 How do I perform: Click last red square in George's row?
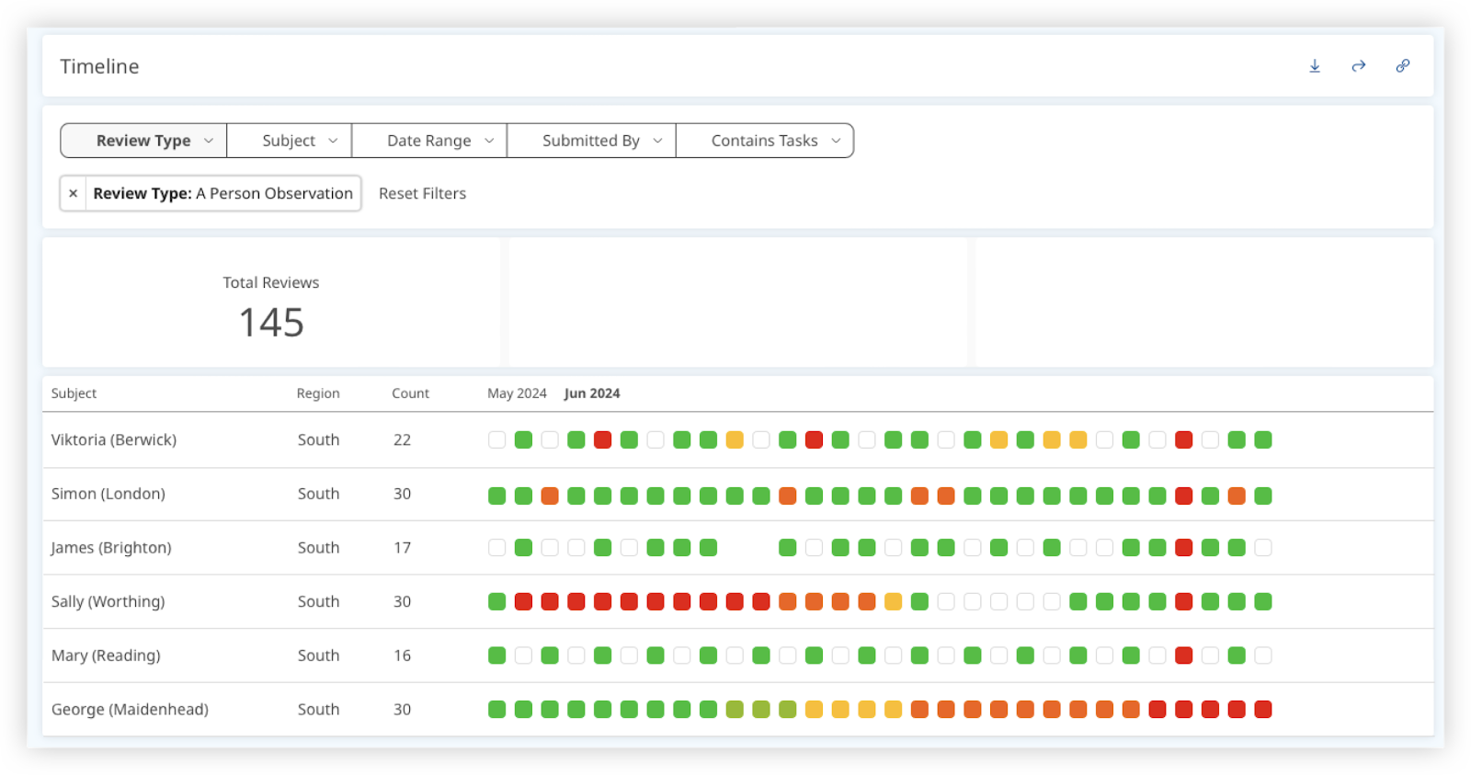(x=1263, y=709)
